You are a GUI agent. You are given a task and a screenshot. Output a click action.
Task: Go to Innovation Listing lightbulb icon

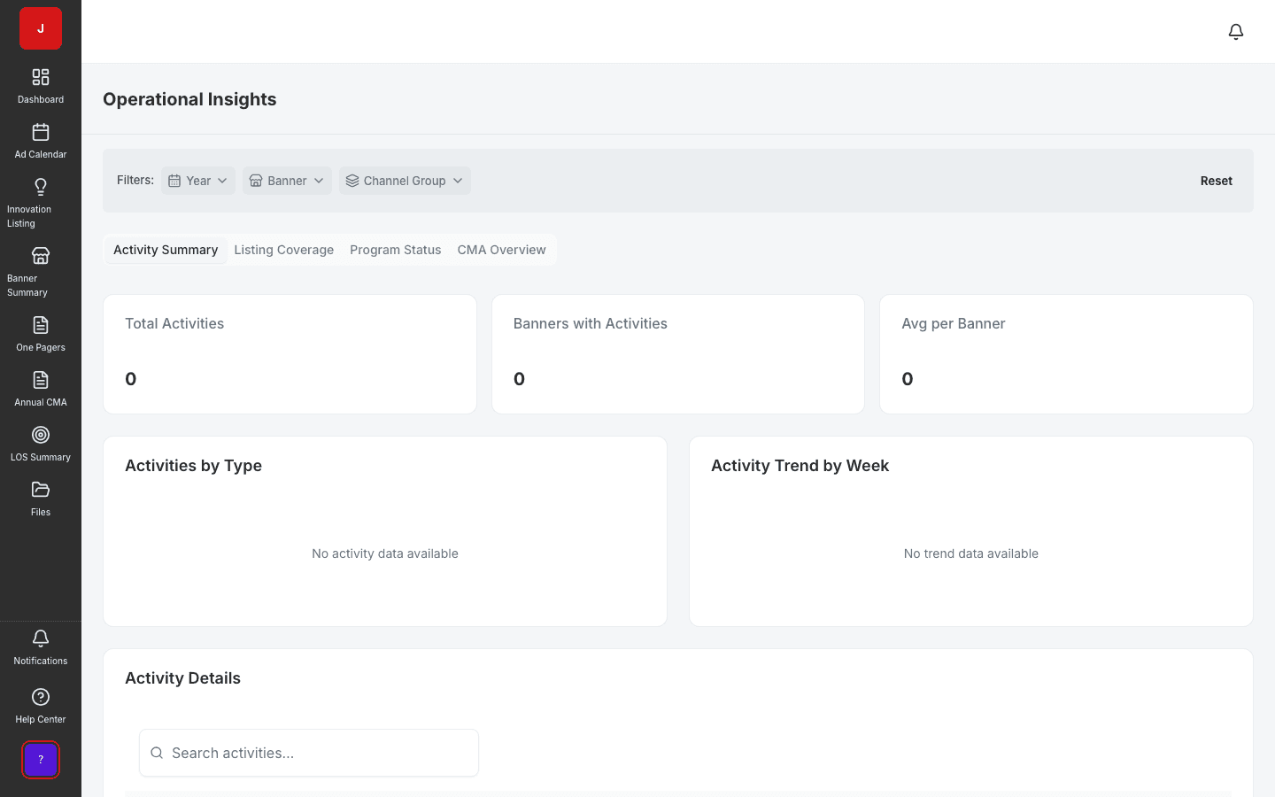[x=41, y=187]
